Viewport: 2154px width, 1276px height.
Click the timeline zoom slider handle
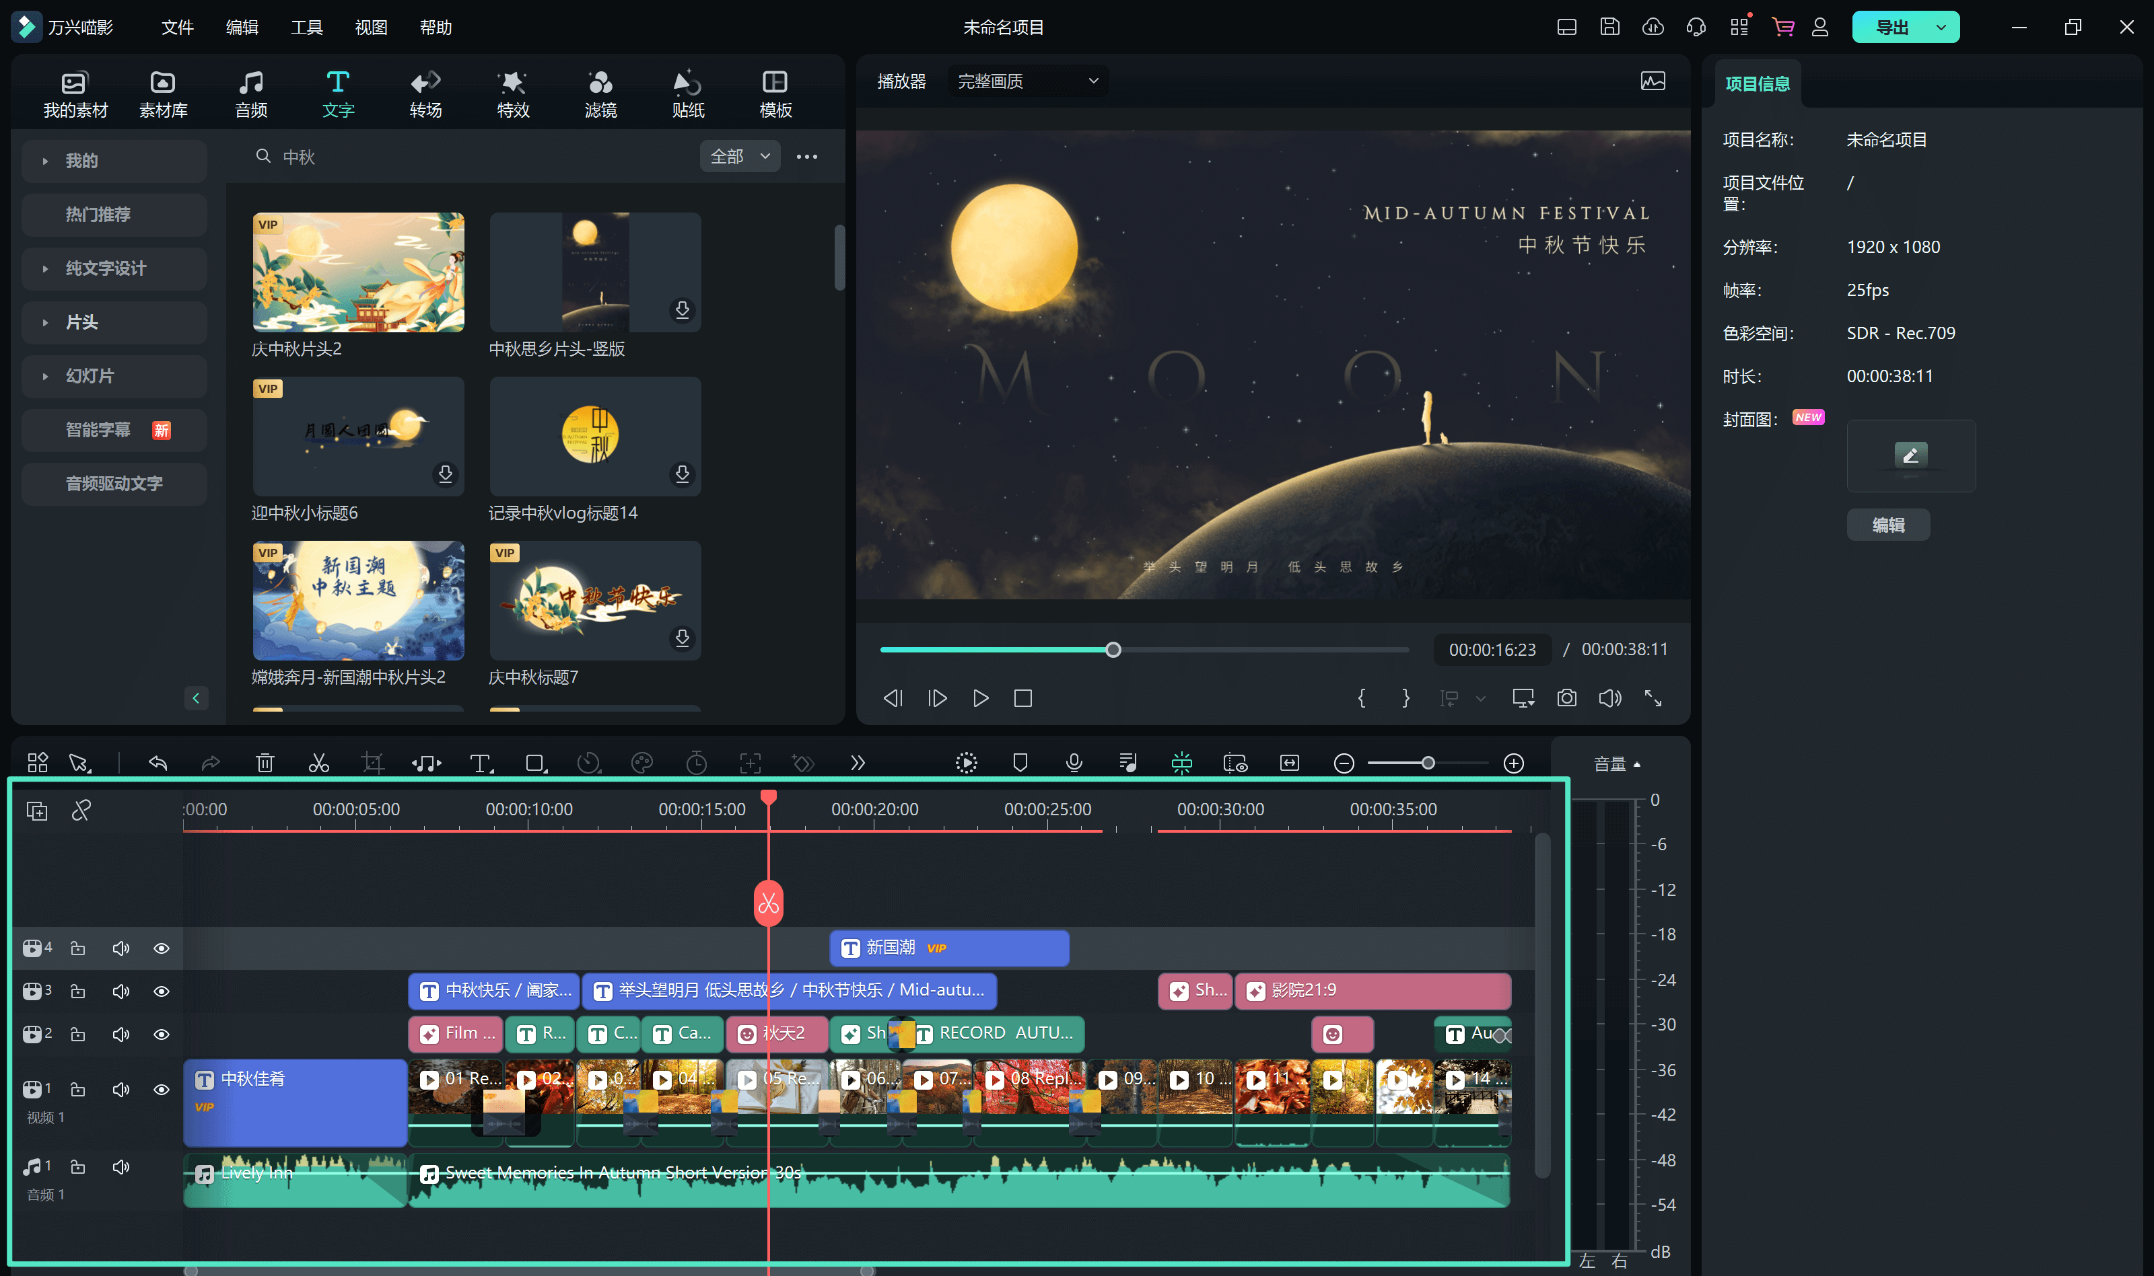coord(1428,763)
